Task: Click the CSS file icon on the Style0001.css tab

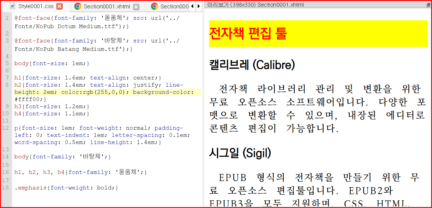Action: click(x=13, y=6)
